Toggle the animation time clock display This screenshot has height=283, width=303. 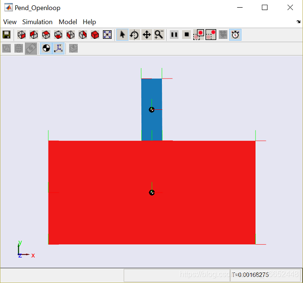tap(235, 35)
